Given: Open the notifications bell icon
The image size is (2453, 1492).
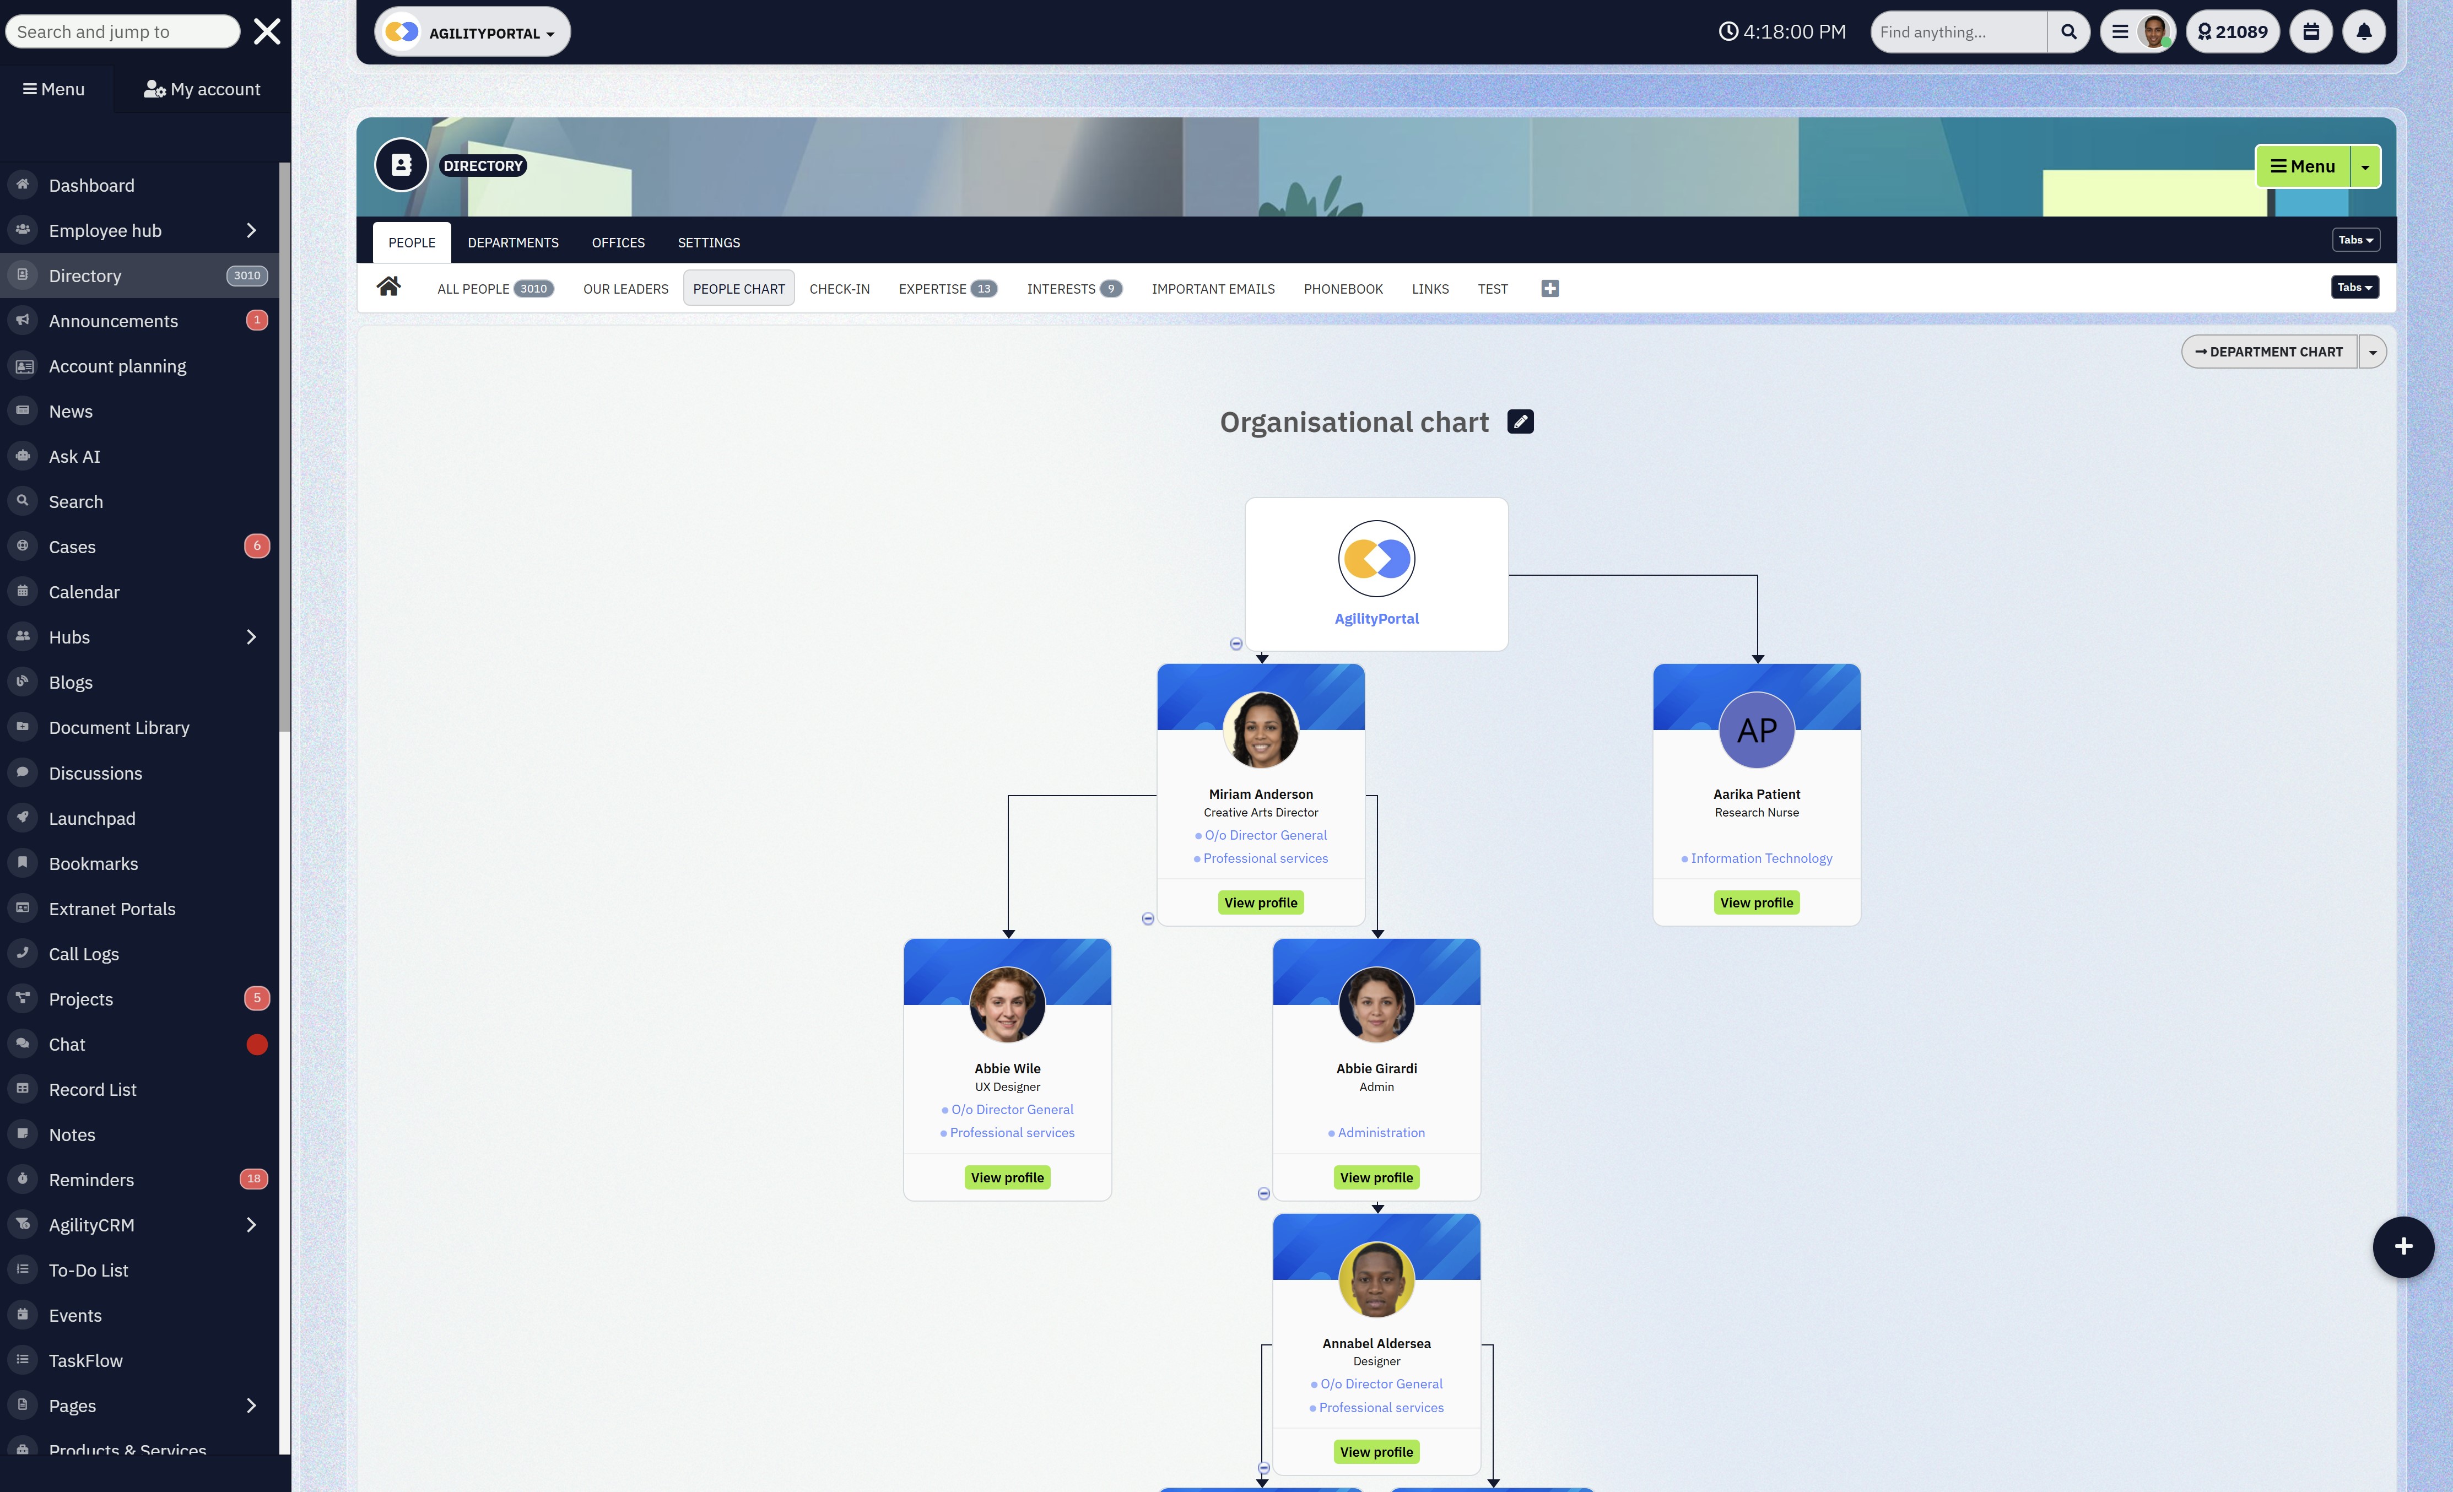Looking at the screenshot, I should (x=2363, y=32).
